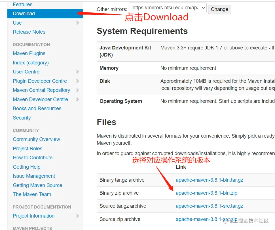The image size is (275, 230).
Task: Click the Disk row label
Action: pyautogui.click(x=105, y=81)
